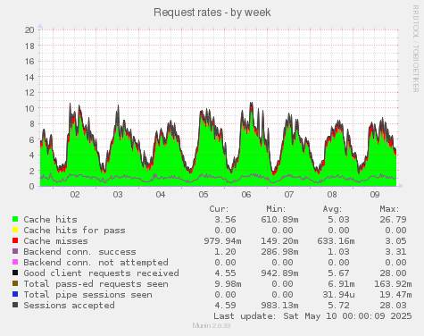The width and height of the screenshot is (424, 336).
Task: Click the blue Total pipe sessions swatch
Action: (x=15, y=294)
